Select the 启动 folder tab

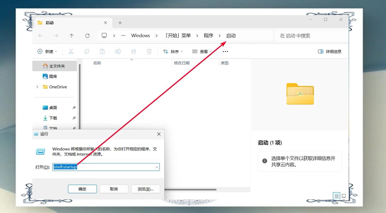point(50,23)
